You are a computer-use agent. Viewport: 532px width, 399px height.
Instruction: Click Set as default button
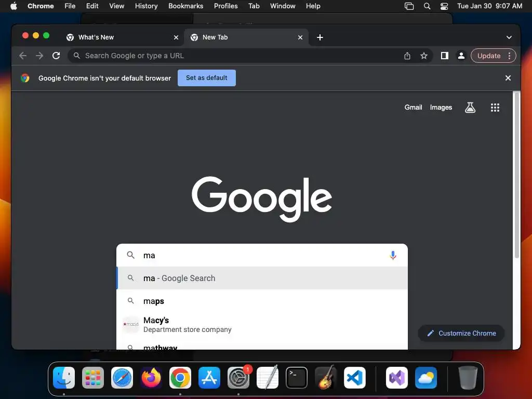pos(207,78)
